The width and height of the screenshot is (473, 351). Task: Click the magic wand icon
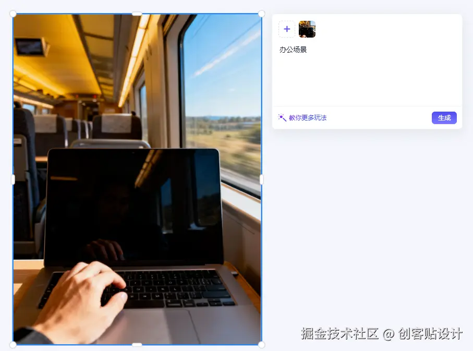(282, 117)
